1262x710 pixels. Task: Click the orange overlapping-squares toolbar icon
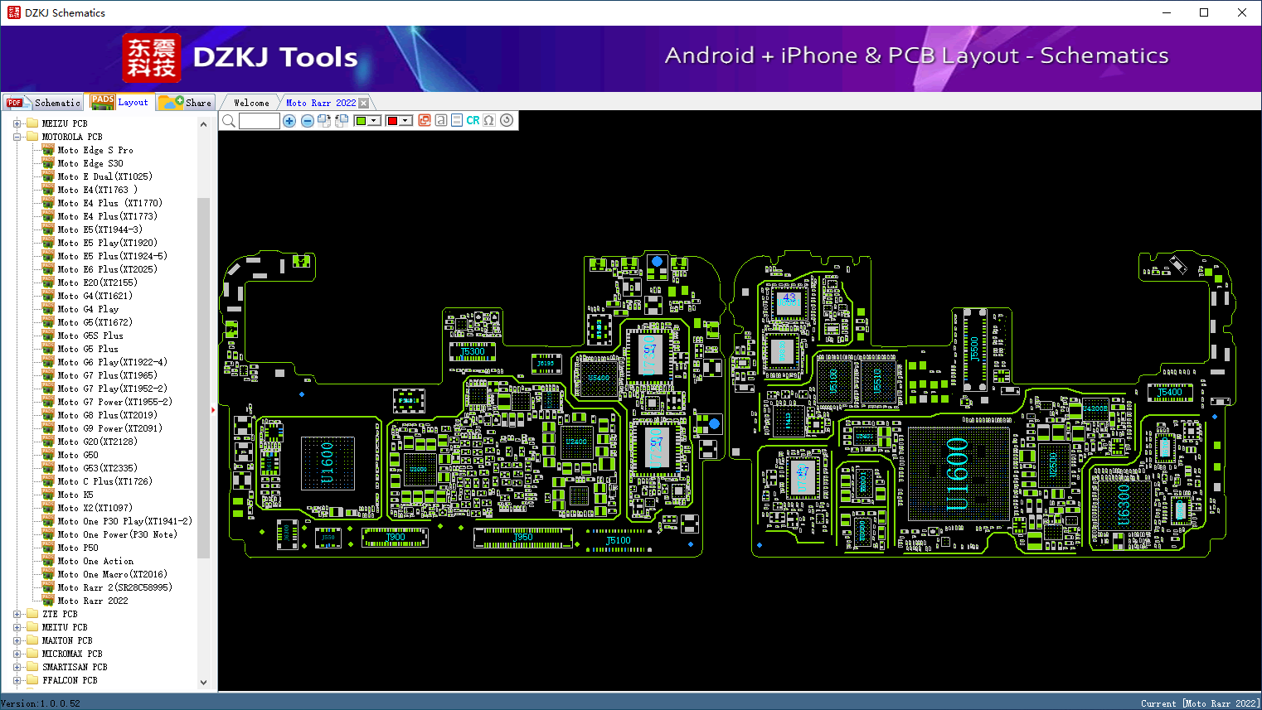425,120
